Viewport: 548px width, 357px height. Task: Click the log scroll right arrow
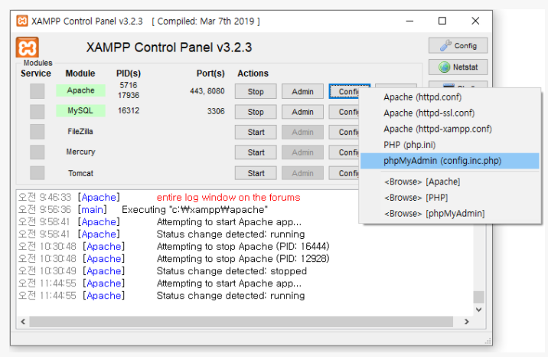click(467, 321)
